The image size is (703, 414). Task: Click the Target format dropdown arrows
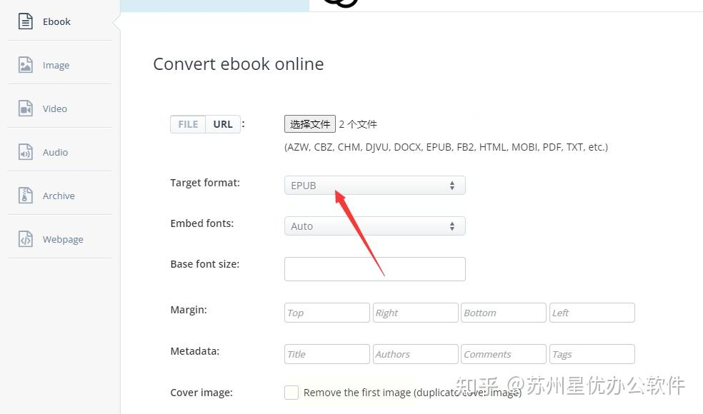(452, 186)
